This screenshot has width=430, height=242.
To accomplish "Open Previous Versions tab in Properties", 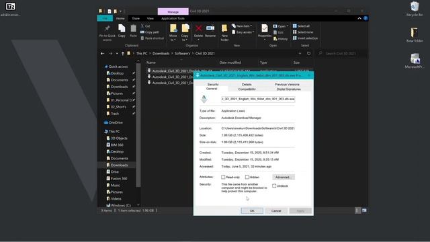I will coord(287,85).
